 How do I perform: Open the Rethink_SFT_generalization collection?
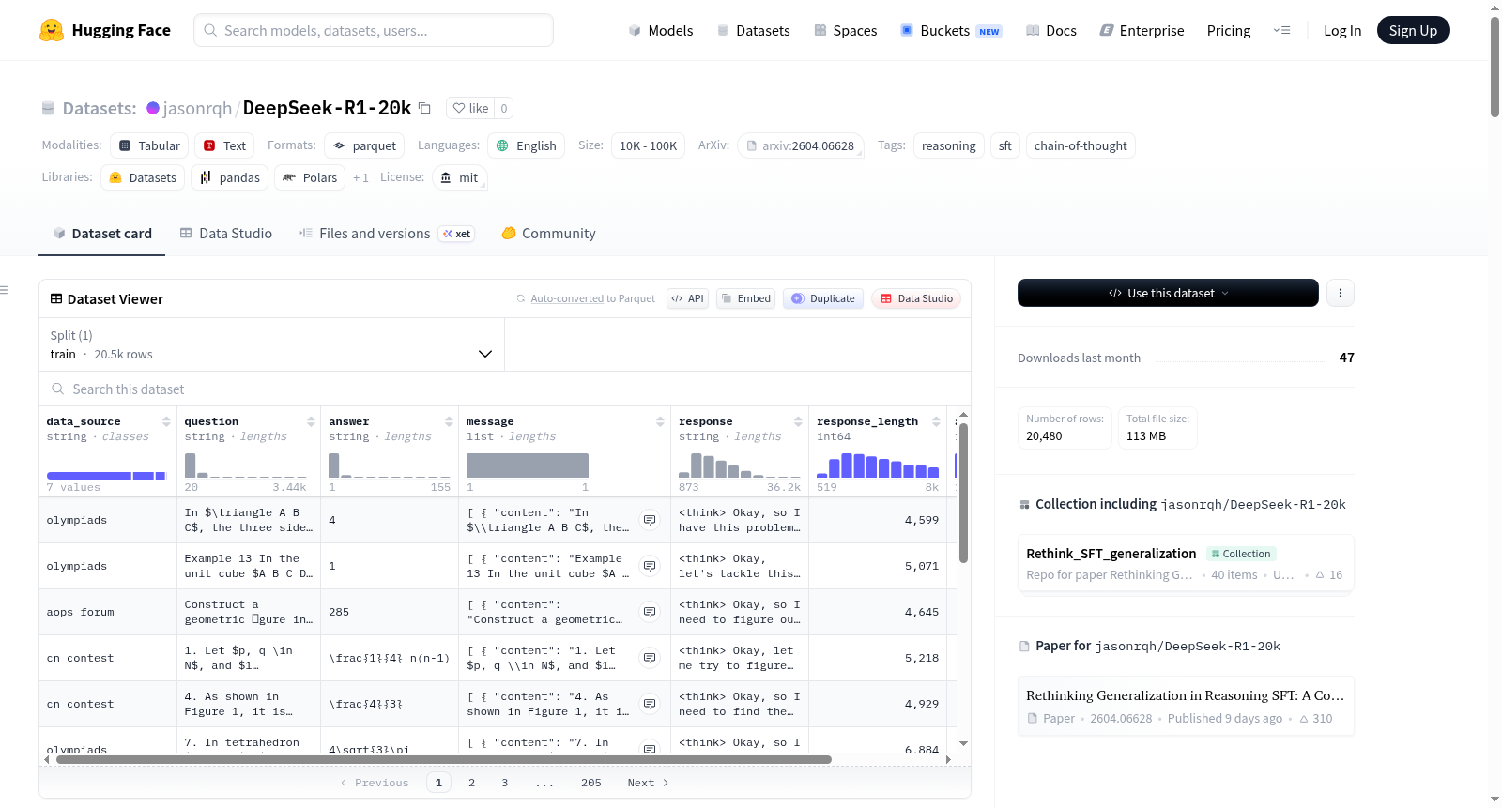pyautogui.click(x=1185, y=563)
